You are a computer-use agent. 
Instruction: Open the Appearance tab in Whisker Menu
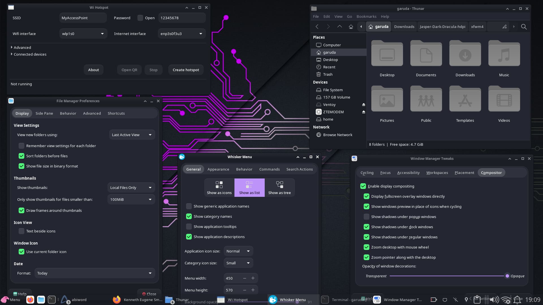point(218,169)
